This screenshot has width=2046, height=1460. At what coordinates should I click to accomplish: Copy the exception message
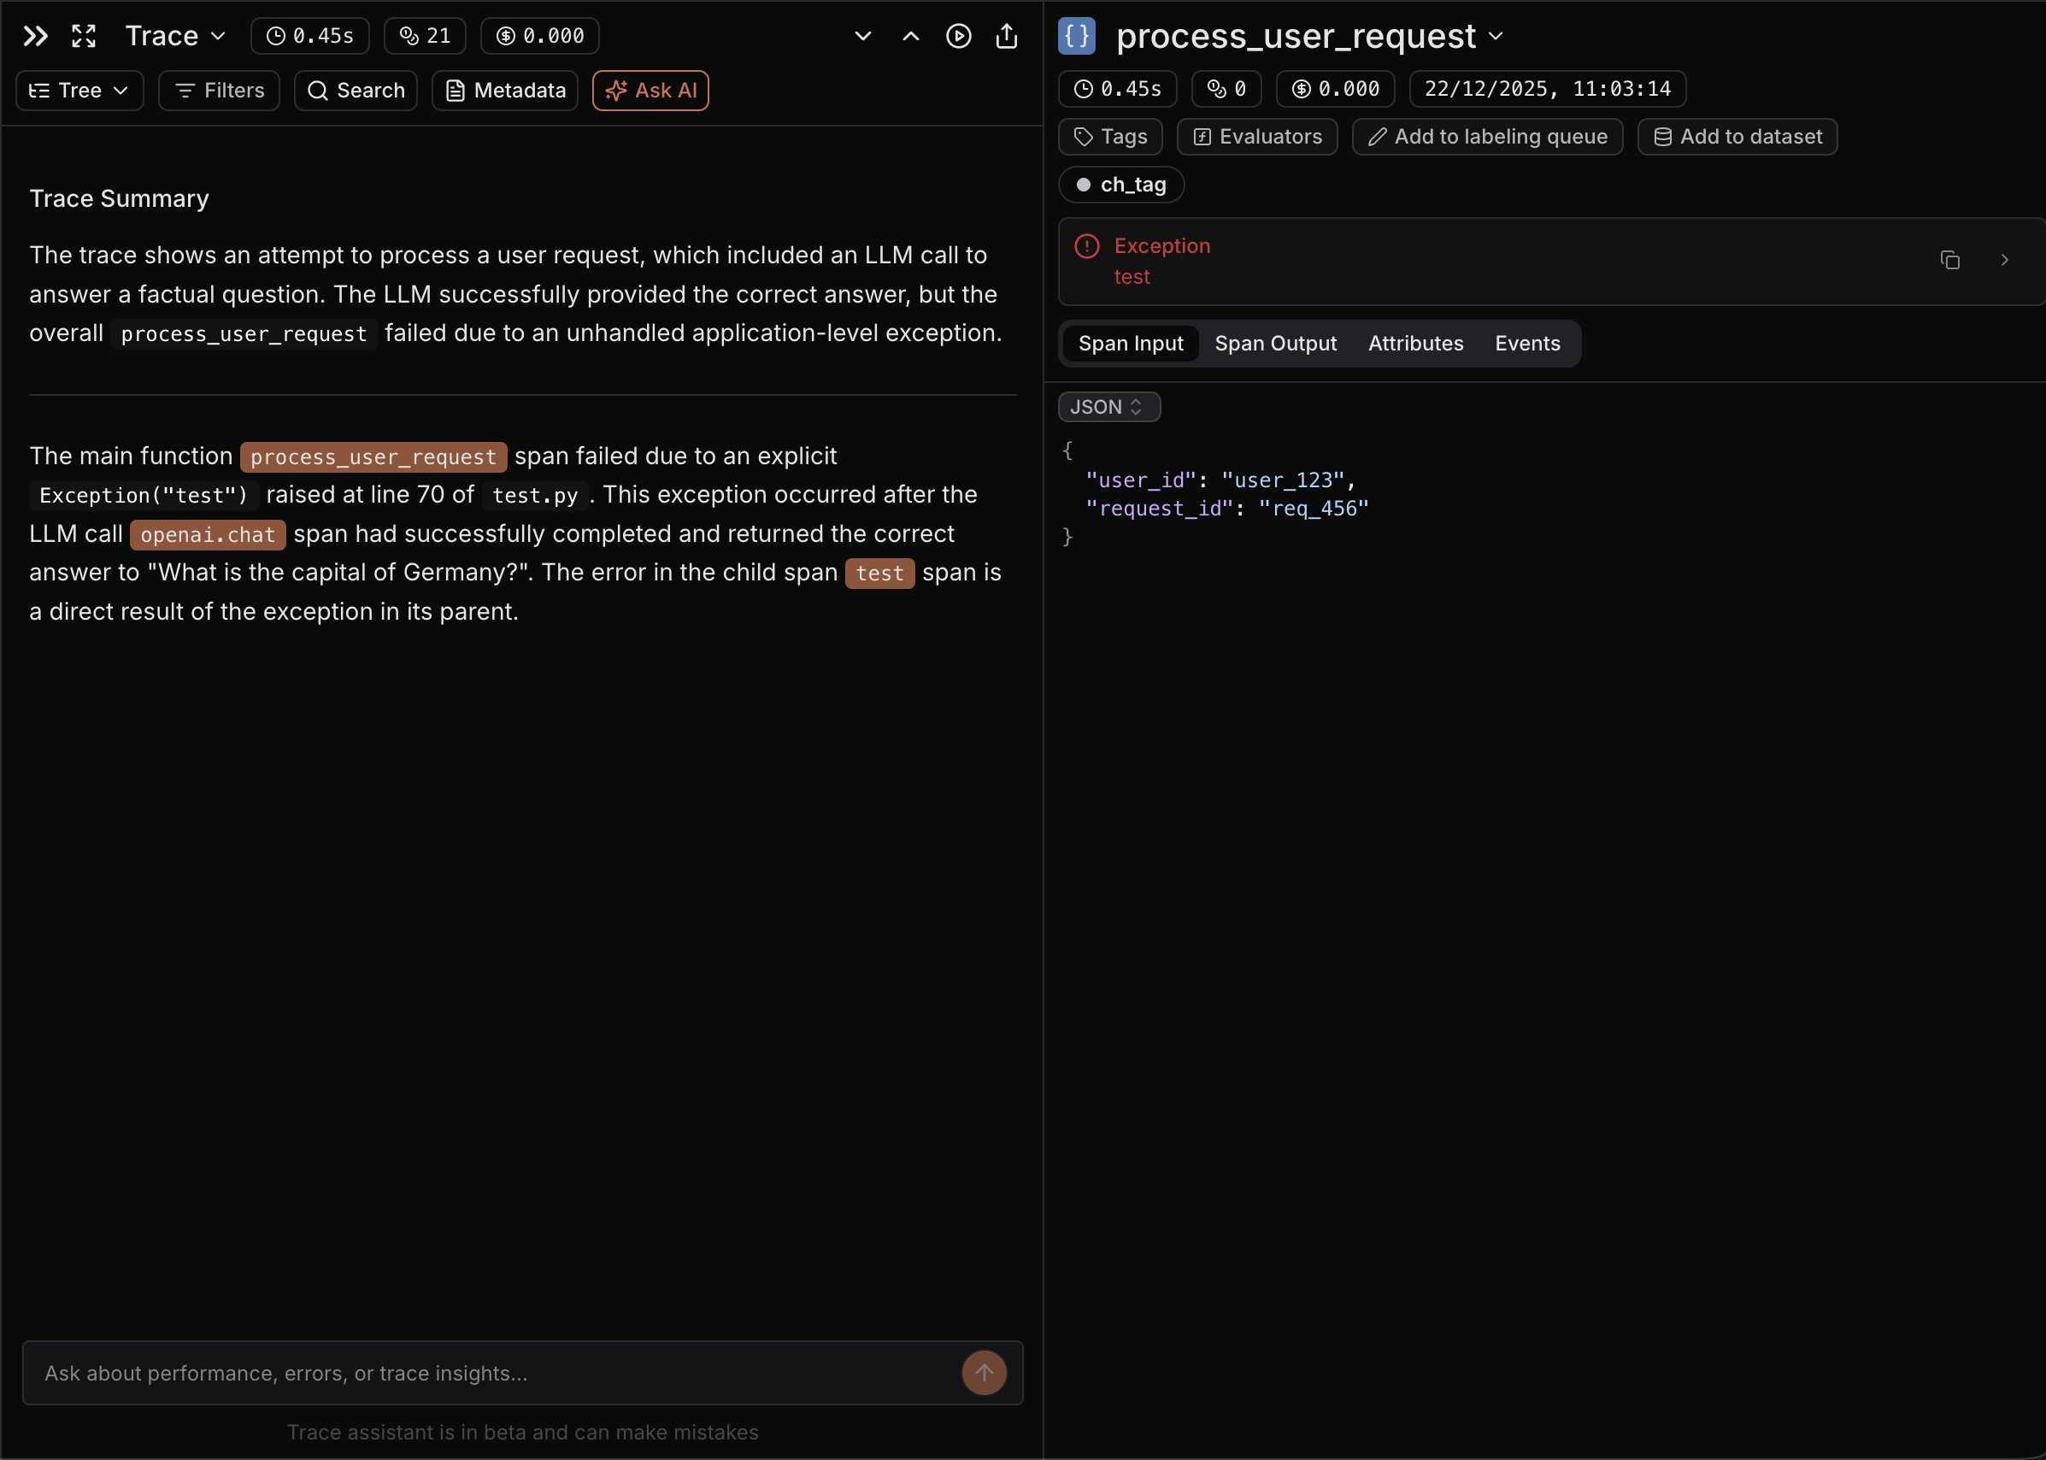(1949, 261)
